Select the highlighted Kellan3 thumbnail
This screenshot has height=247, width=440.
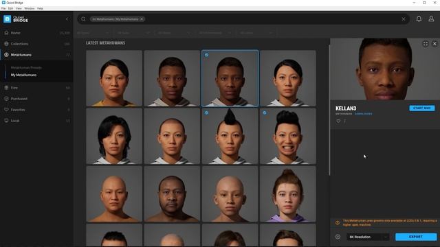coord(230,78)
